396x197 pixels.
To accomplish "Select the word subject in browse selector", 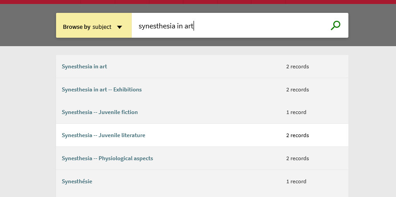I will click(x=102, y=27).
